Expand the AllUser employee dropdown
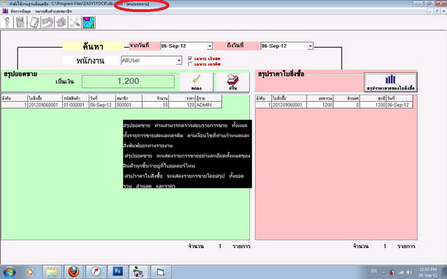Viewport: 447px width, 279px height. pyautogui.click(x=179, y=61)
